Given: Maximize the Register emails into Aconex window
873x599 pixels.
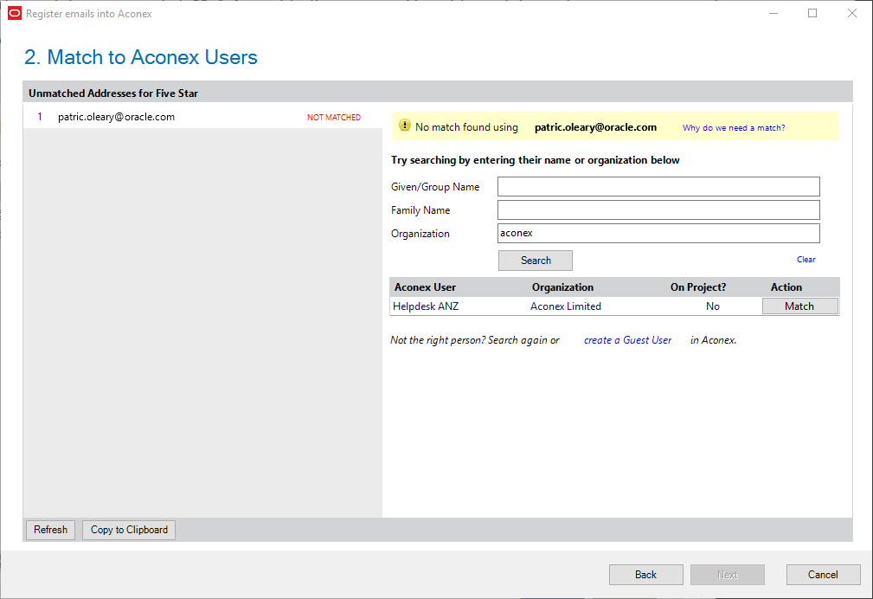Looking at the screenshot, I should 812,13.
